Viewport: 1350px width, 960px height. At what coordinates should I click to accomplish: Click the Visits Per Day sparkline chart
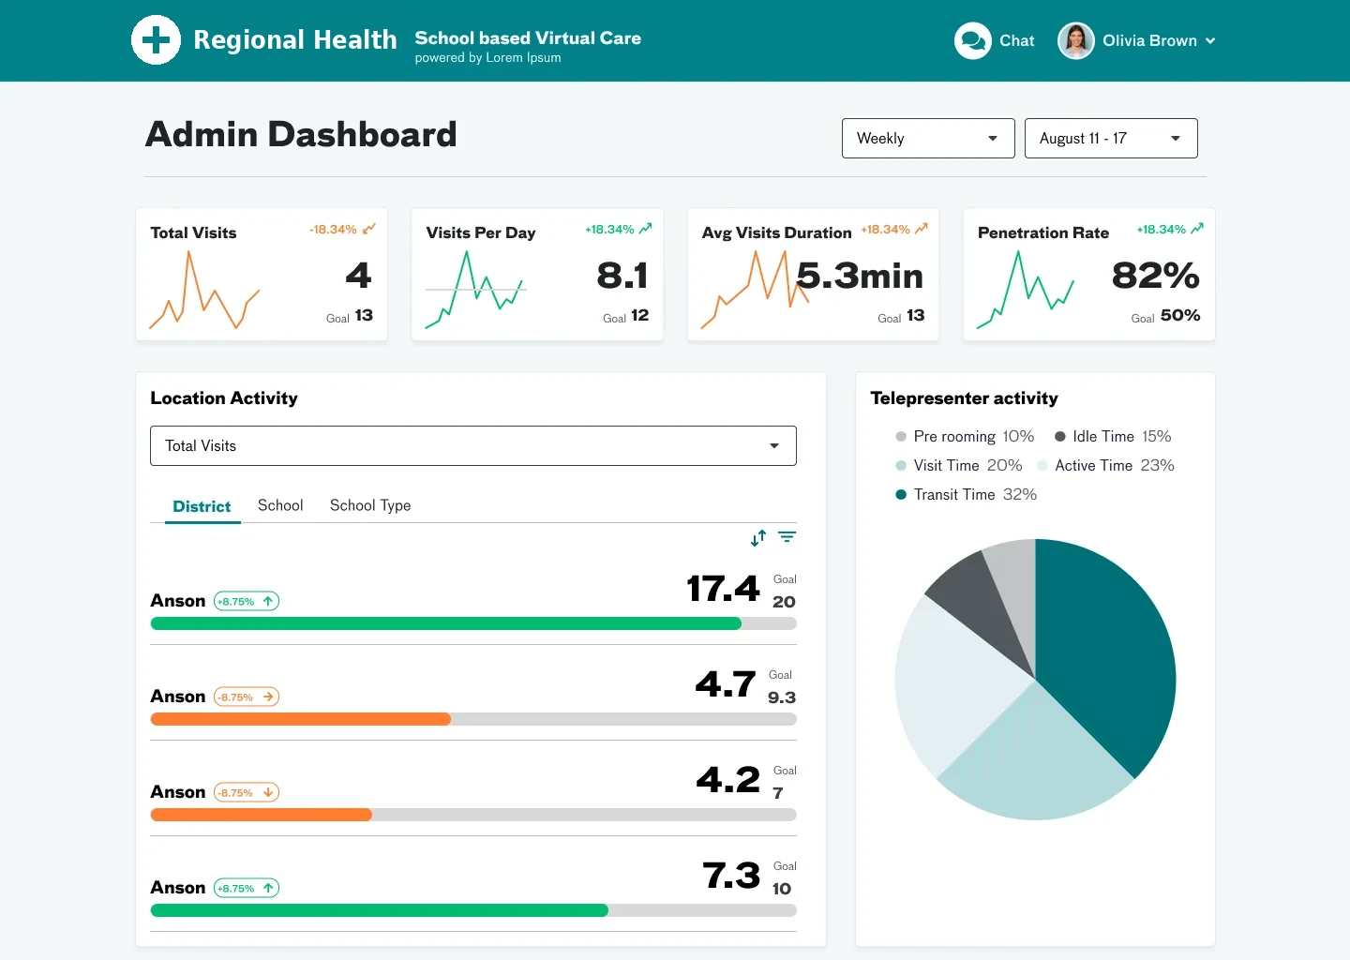(x=475, y=291)
